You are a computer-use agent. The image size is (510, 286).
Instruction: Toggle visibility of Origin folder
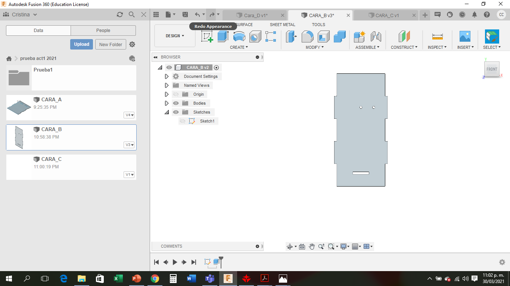176,94
